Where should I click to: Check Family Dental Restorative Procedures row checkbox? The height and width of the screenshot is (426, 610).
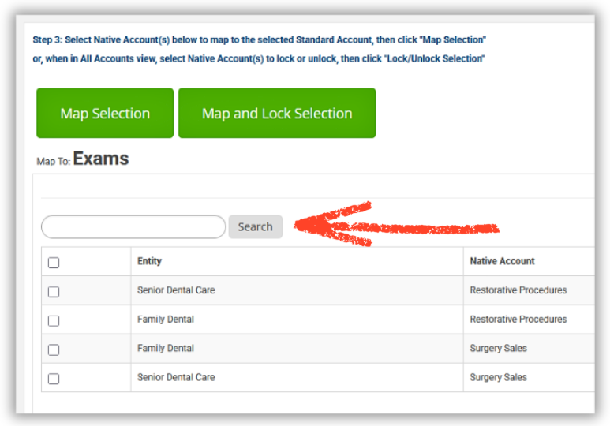click(x=54, y=320)
